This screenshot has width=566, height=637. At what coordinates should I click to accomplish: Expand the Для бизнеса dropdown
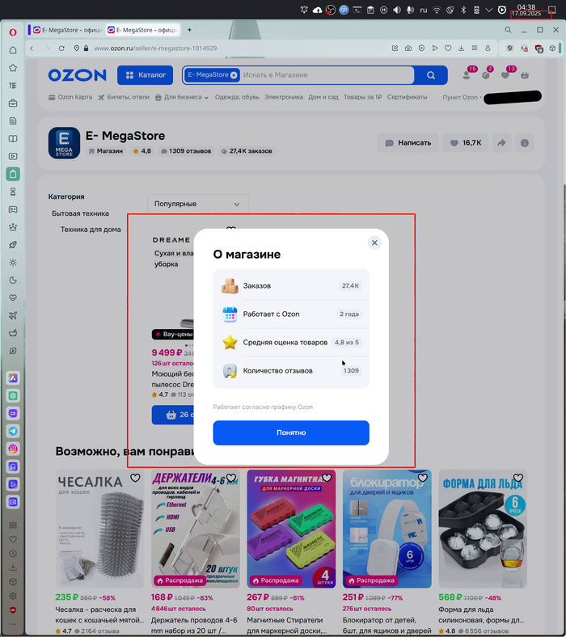click(x=182, y=97)
